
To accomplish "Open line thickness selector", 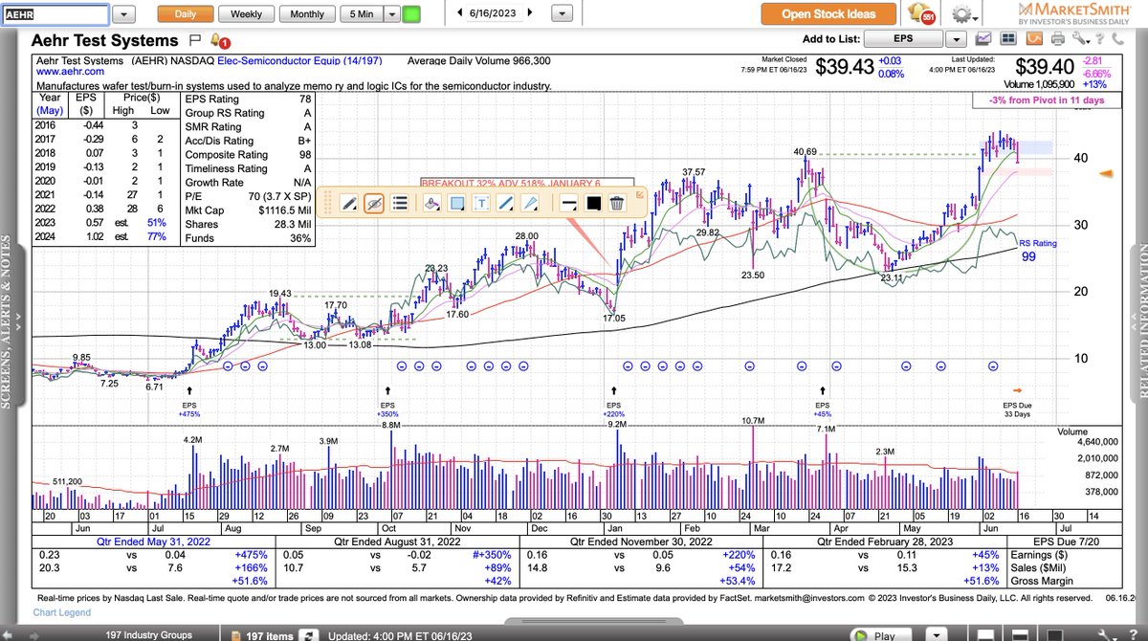I will [x=567, y=203].
